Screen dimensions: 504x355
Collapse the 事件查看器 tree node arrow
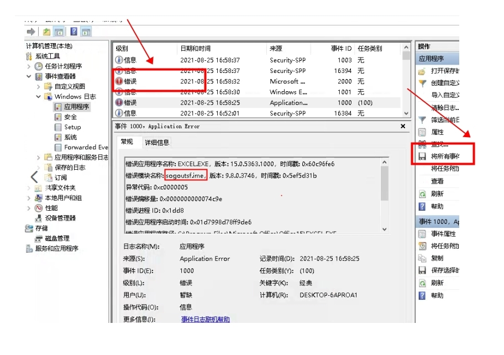[x=29, y=76]
